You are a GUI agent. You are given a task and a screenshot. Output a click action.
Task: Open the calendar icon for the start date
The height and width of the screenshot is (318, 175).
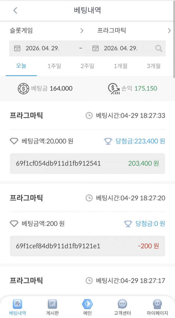click(17, 48)
